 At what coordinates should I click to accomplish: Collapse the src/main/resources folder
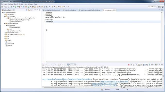point(4,24)
